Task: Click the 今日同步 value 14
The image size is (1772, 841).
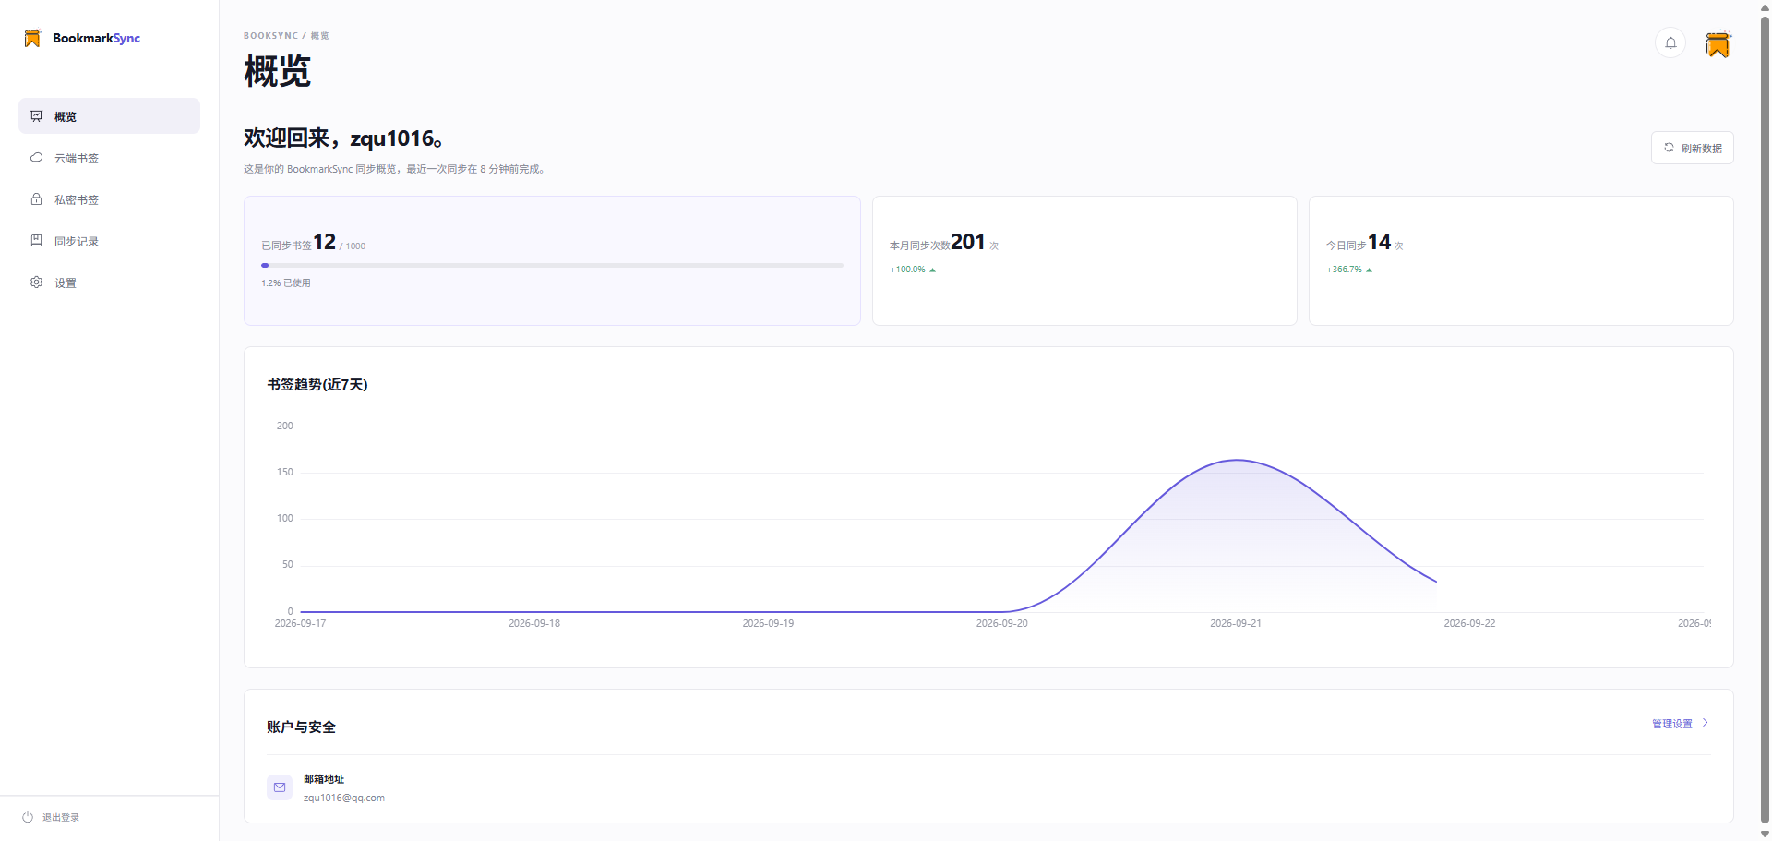Action: (x=1379, y=242)
